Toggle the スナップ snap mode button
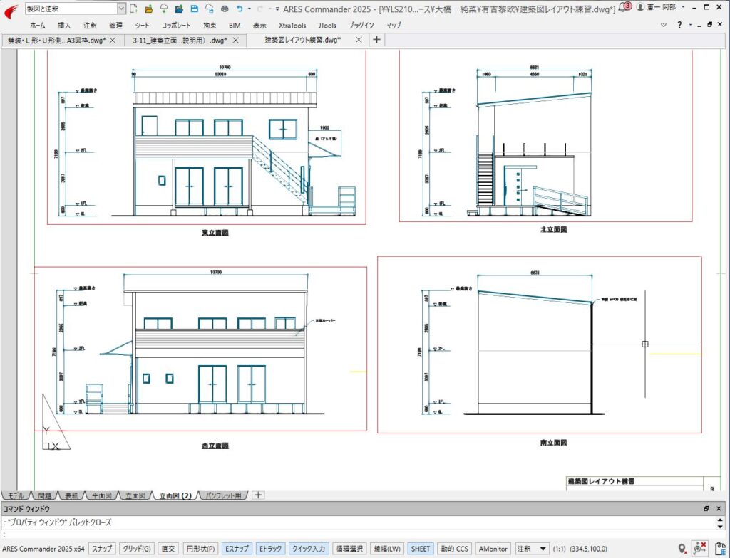The image size is (730, 558). tap(101, 549)
